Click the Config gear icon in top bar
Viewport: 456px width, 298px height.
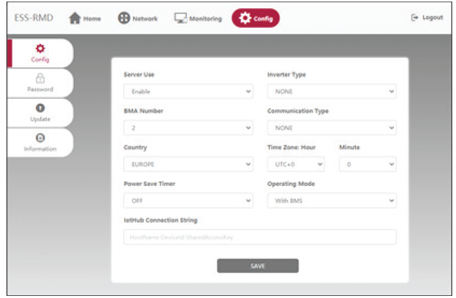245,18
